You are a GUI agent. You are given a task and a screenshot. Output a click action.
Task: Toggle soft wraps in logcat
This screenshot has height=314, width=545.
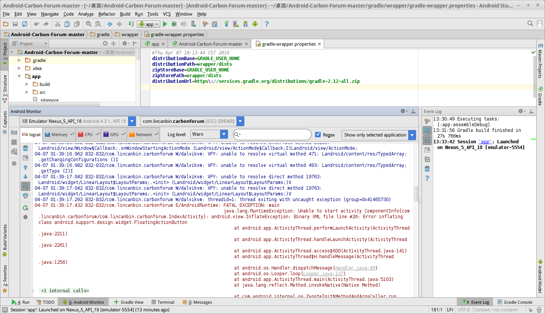25,186
